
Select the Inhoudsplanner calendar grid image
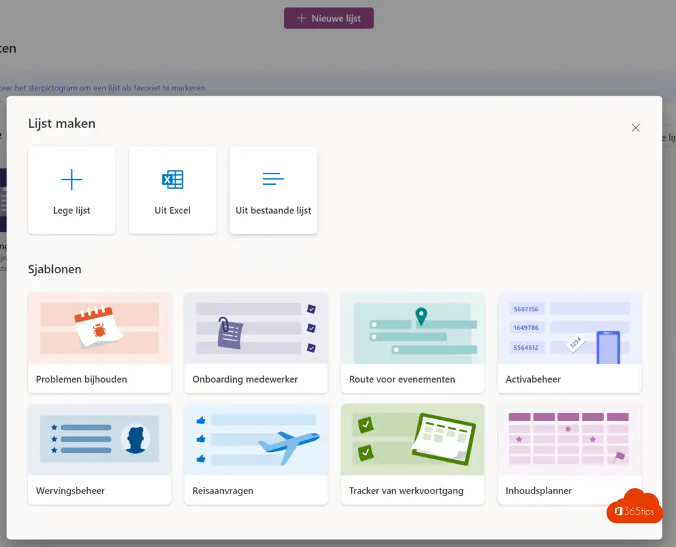(x=569, y=439)
